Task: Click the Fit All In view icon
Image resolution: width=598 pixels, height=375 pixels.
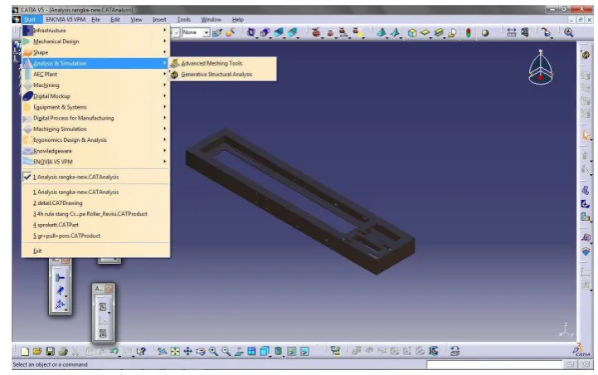Action: coord(175,351)
